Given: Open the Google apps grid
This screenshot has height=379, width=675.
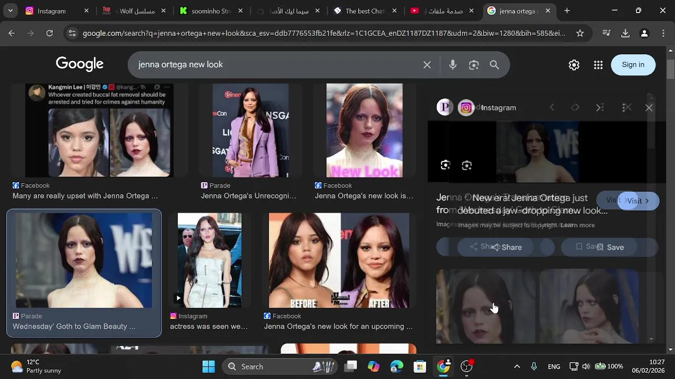Looking at the screenshot, I should point(598,65).
